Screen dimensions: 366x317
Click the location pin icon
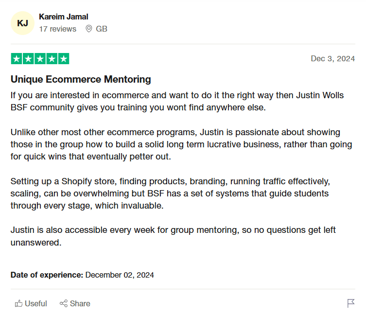(88, 29)
